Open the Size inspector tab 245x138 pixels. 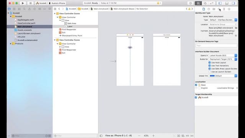(x=224, y=9)
